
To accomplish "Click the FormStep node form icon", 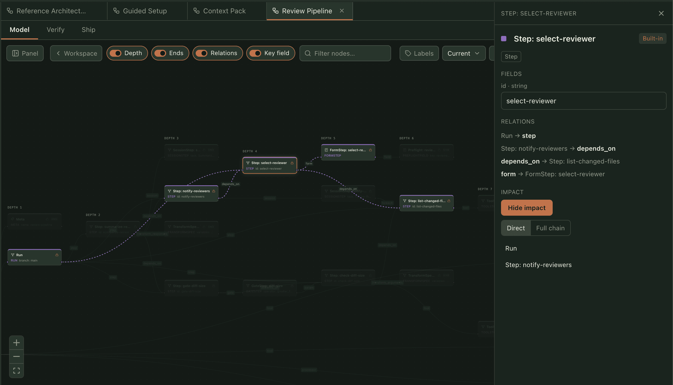I will 326,150.
